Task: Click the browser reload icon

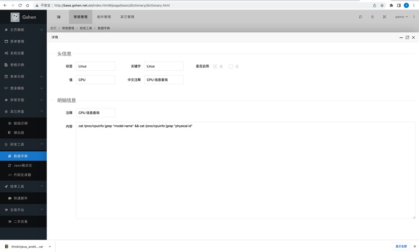Action: (20, 5)
